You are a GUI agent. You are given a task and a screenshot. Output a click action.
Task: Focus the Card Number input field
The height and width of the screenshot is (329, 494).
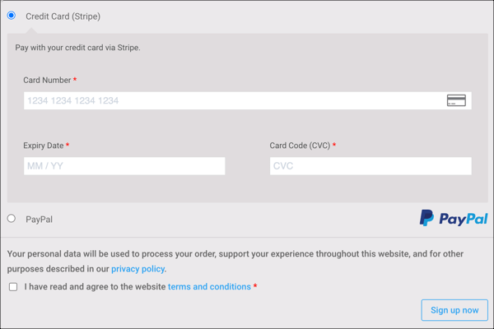(231, 100)
